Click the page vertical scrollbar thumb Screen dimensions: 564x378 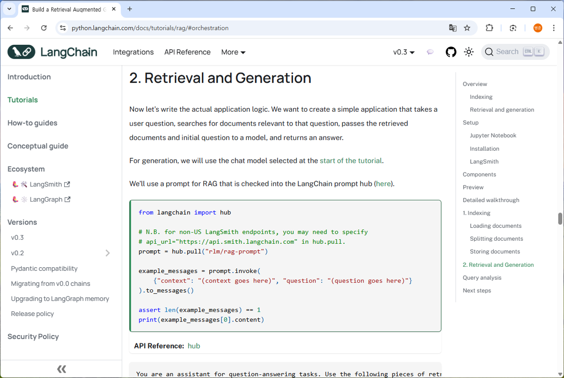pyautogui.click(x=560, y=219)
